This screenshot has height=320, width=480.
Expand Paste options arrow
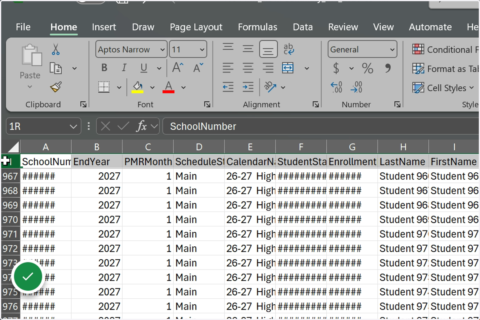[x=30, y=87]
